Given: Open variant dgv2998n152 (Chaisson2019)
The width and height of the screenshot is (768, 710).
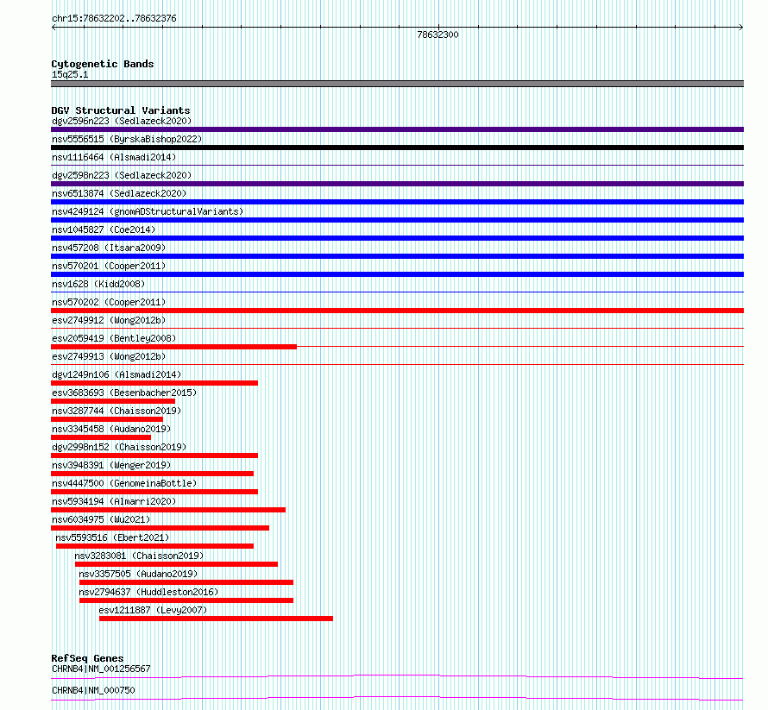Looking at the screenshot, I should coord(119,447).
